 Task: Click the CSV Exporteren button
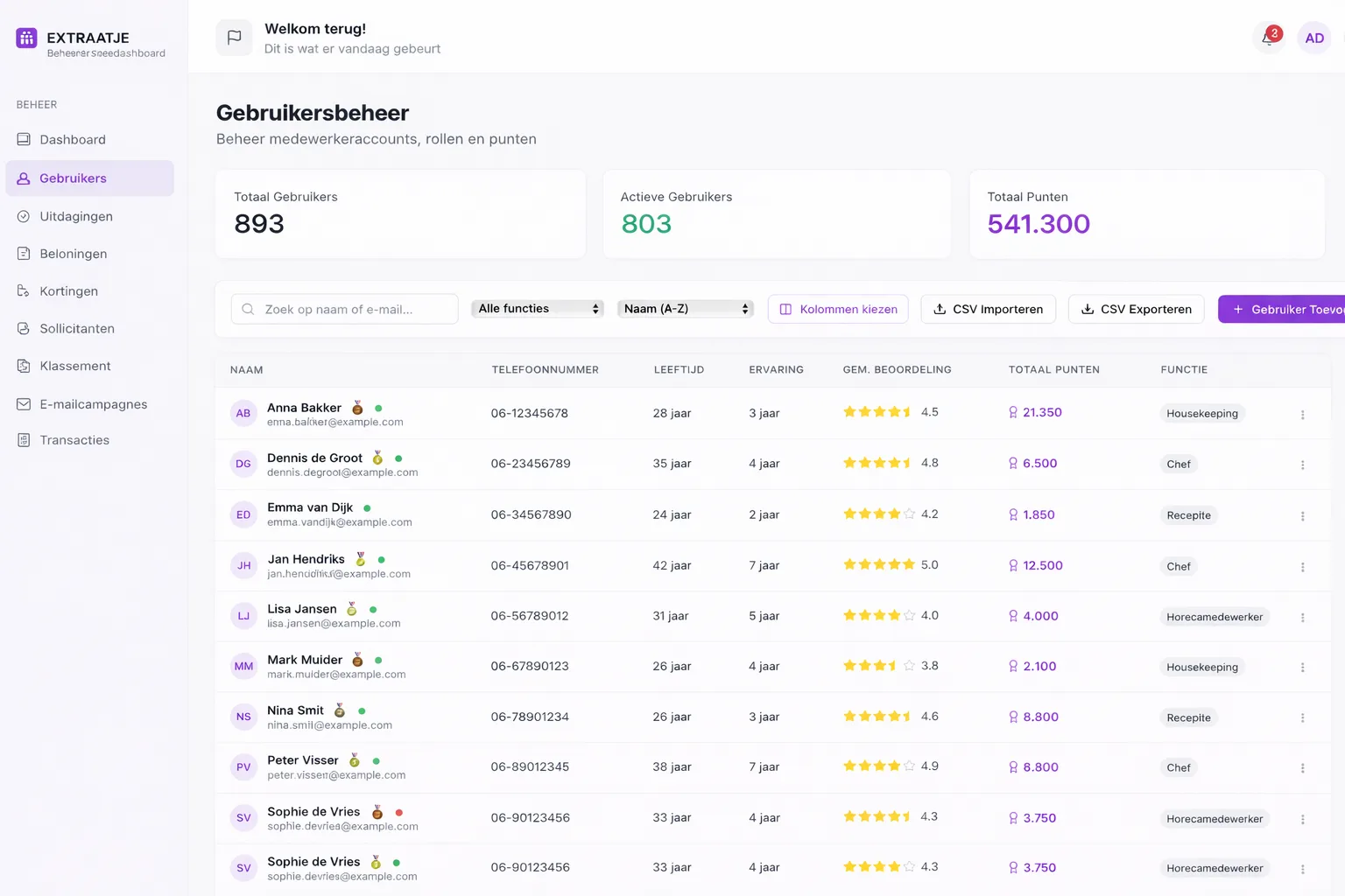pos(1136,309)
